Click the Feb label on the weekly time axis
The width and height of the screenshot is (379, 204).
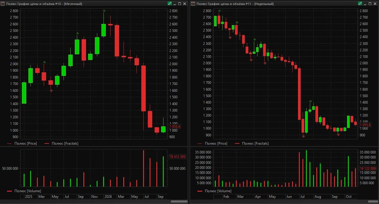[226, 197]
